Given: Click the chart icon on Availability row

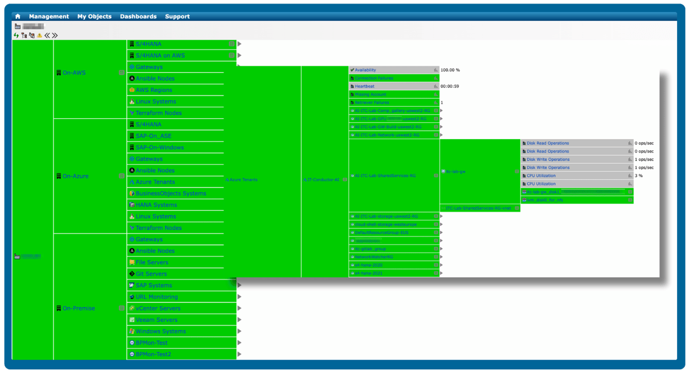Looking at the screenshot, I should click(x=435, y=70).
